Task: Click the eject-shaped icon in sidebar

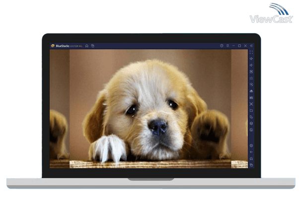Action: click(x=251, y=91)
